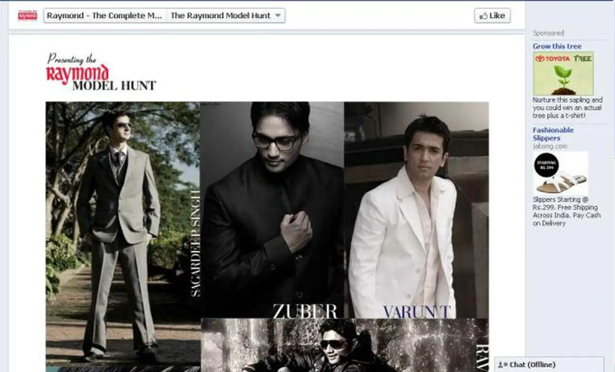Click the sunglasses model photo at bottom
Screen dimensions: 615x372
point(344,345)
